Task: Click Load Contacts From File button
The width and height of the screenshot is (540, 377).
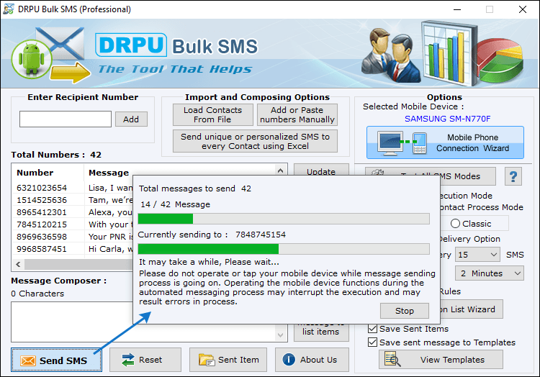Action: pos(213,114)
